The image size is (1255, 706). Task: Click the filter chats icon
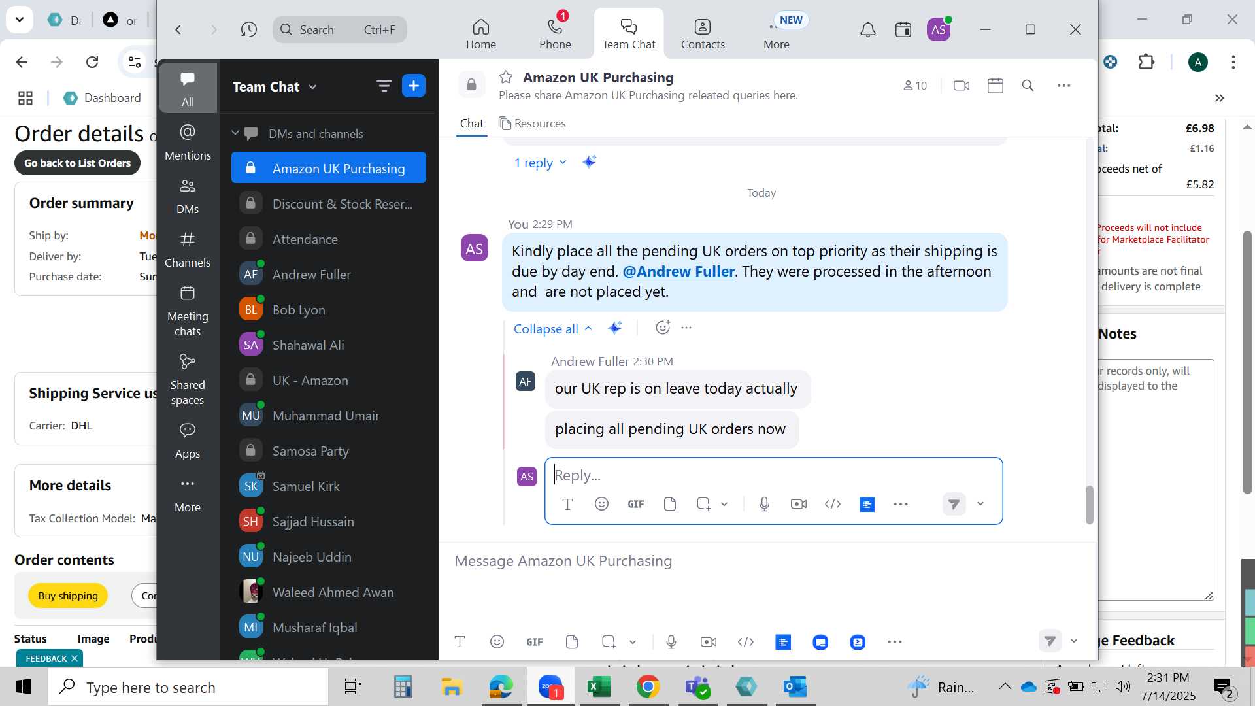pyautogui.click(x=384, y=86)
